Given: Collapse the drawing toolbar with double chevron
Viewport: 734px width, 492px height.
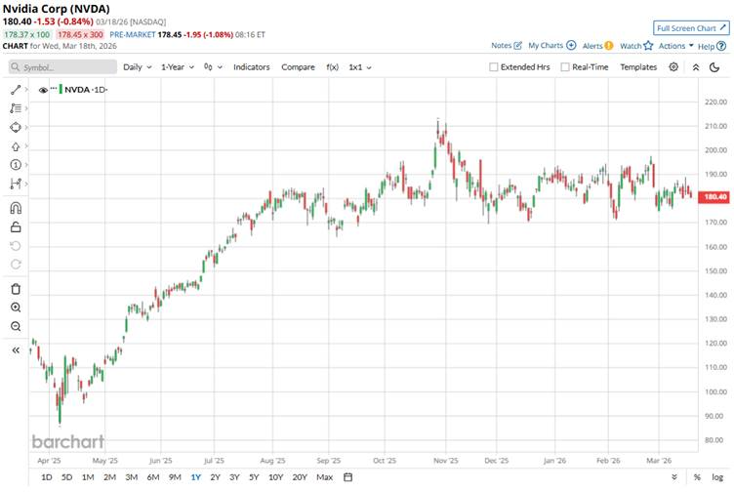Looking at the screenshot, I should [x=16, y=350].
